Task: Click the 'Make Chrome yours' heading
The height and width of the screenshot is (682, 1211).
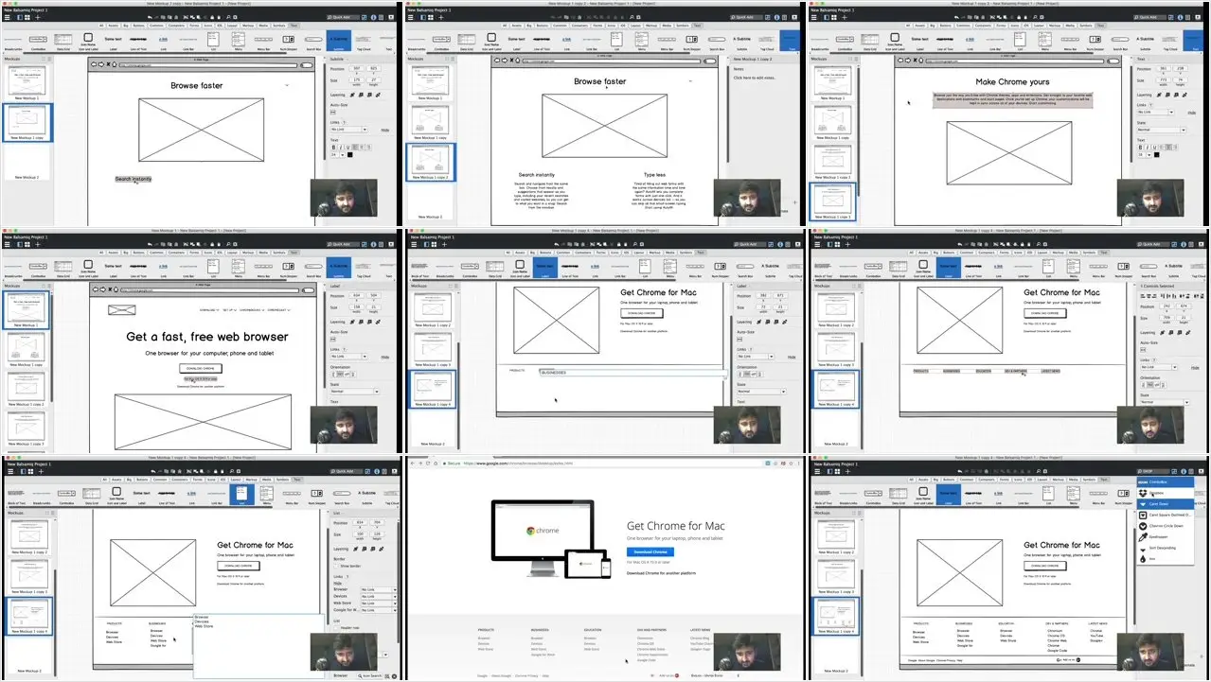Action: (1012, 82)
